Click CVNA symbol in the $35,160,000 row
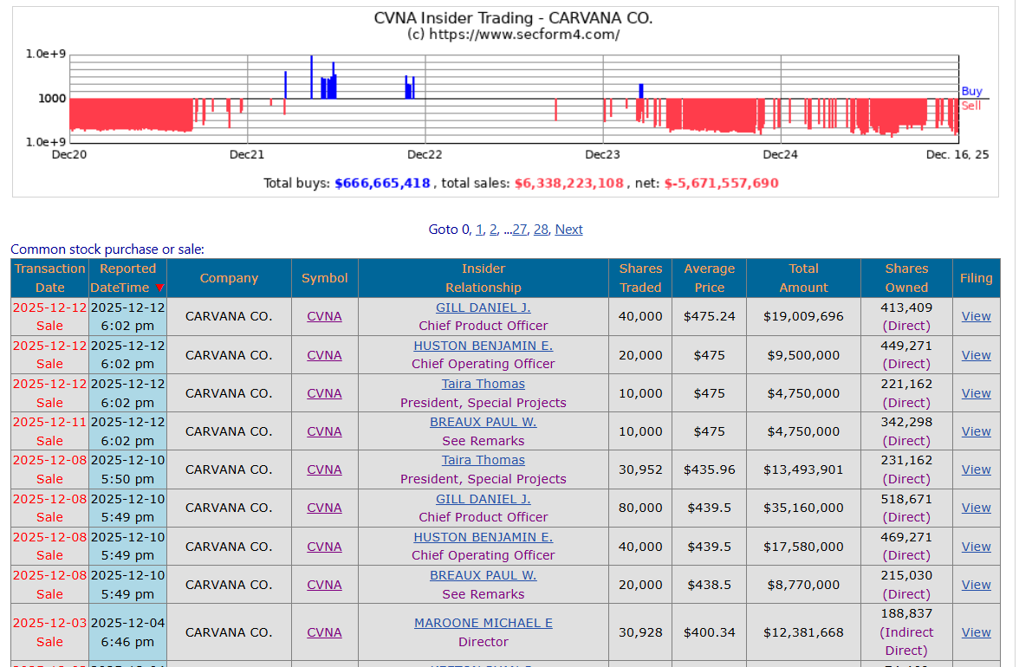1019x667 pixels. (x=324, y=508)
